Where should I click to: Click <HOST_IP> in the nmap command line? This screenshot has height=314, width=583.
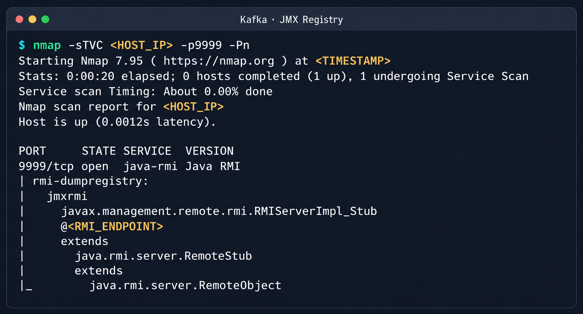[141, 45]
